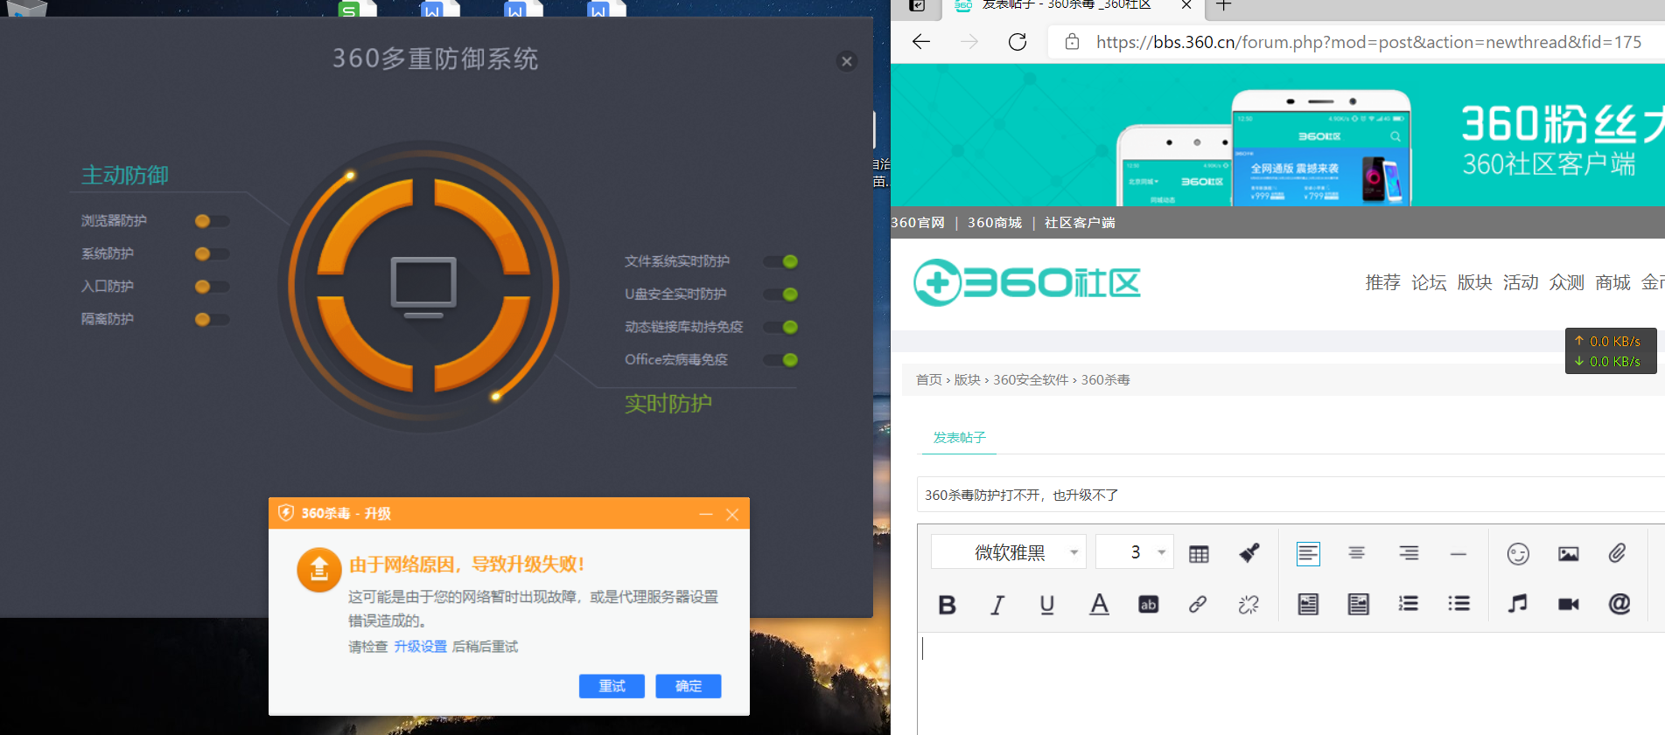
Task: Click 360杀毒 in the breadcrumb
Action: pos(1106,380)
